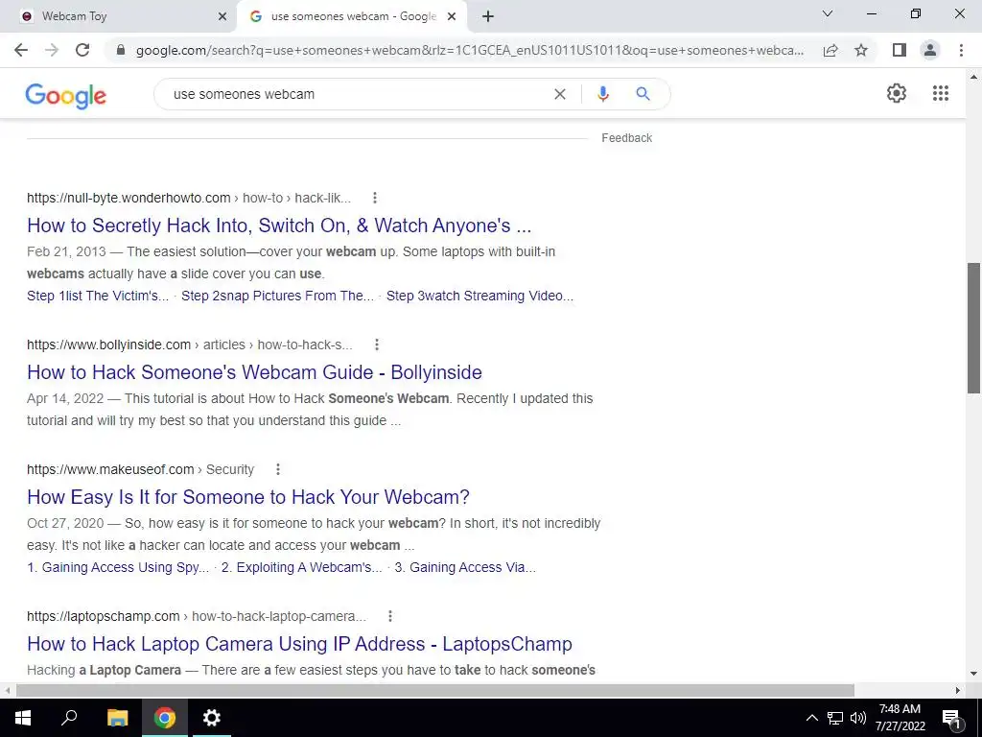Image resolution: width=982 pixels, height=737 pixels.
Task: Open Windows Start menu
Action: (23, 718)
